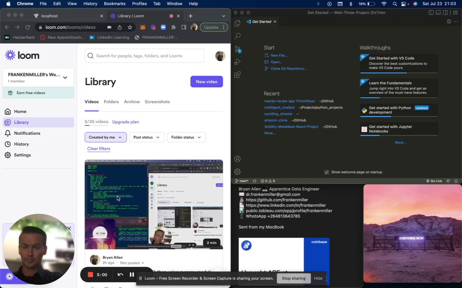Open Folder status filter dropdown
This screenshot has width=462, height=288.
[186, 137]
